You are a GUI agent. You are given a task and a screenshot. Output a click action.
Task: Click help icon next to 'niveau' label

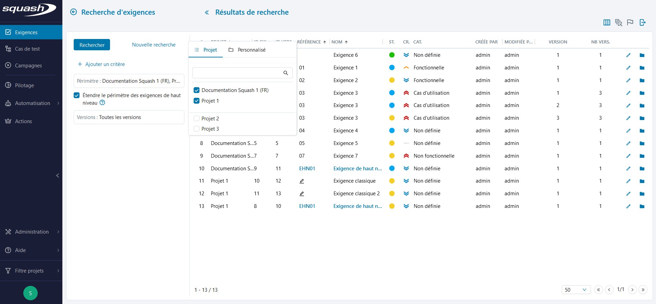(102, 103)
